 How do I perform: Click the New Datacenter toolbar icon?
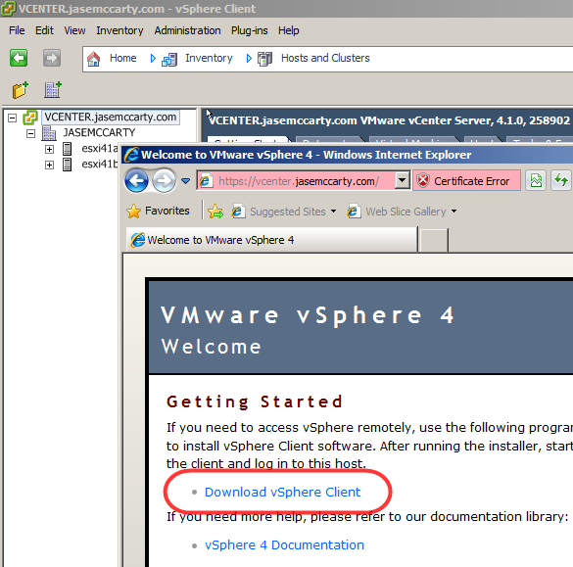coord(53,90)
